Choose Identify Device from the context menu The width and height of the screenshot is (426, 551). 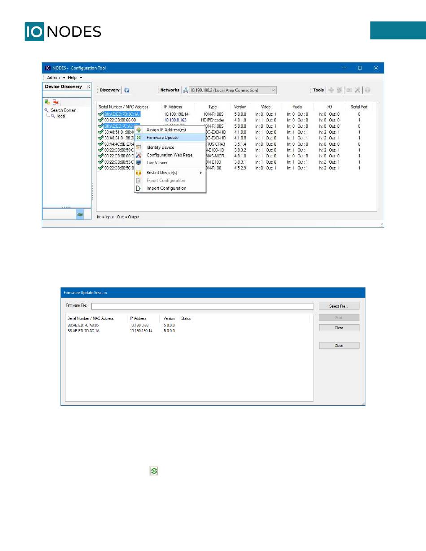pos(170,148)
